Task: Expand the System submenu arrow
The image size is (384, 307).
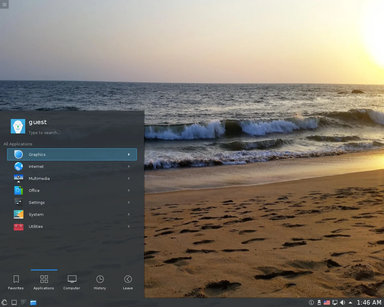Action: [x=129, y=214]
